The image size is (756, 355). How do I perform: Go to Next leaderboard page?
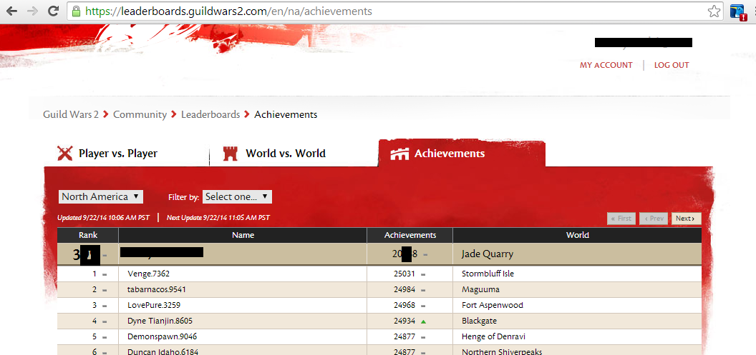click(686, 219)
